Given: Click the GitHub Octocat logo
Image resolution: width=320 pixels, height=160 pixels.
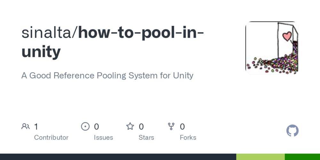Looking at the screenshot, I should 292,131.
